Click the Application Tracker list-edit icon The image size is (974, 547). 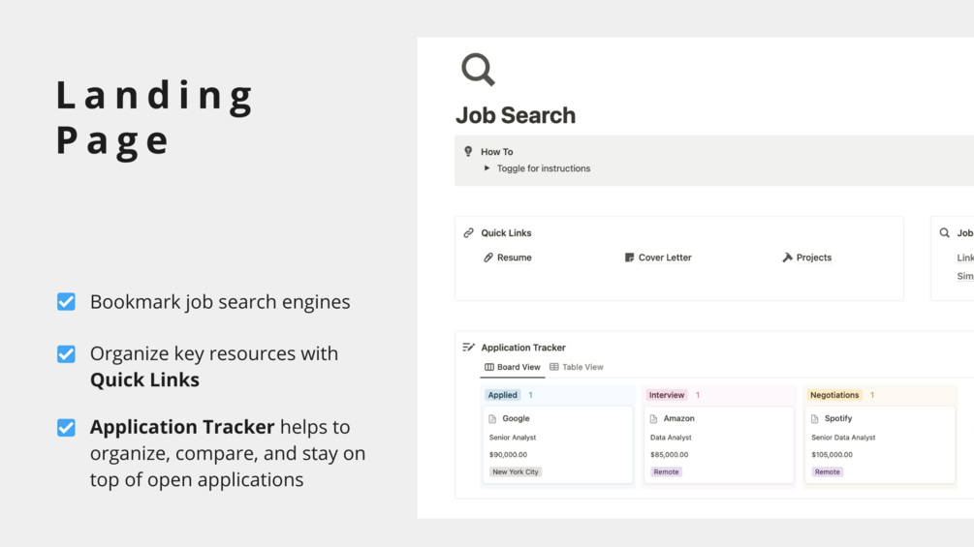468,348
